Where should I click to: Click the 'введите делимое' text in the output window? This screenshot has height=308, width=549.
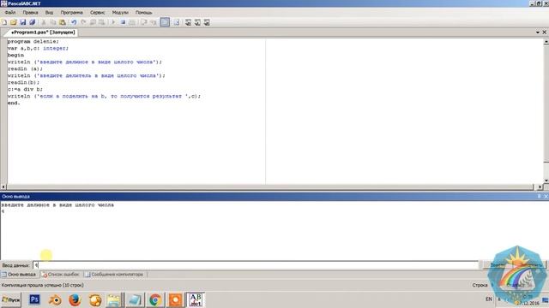pos(57,205)
